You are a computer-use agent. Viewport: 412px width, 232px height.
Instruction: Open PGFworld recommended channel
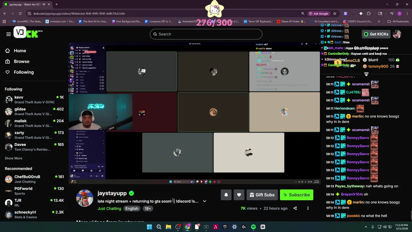tap(34, 191)
